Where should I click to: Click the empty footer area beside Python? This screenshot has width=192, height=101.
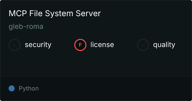point(114,88)
